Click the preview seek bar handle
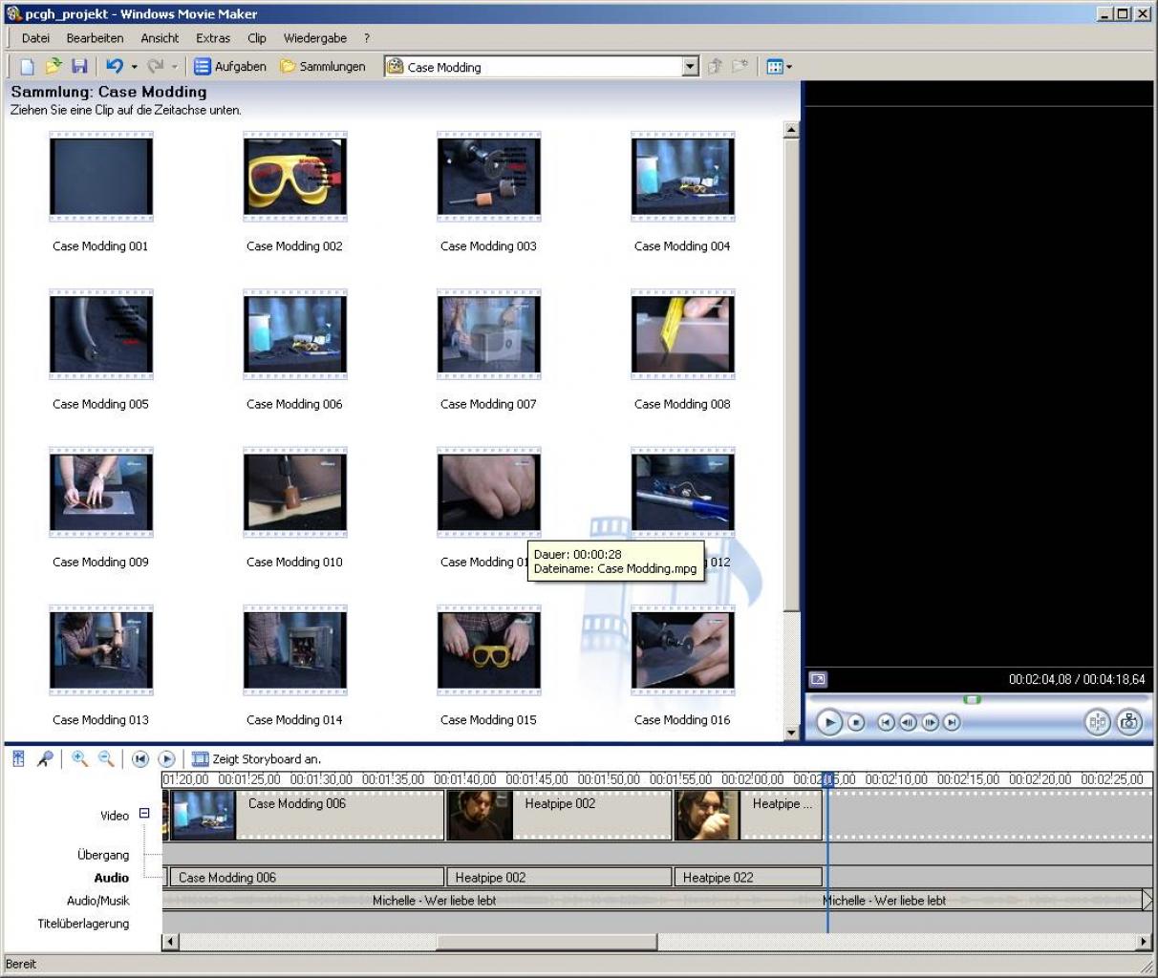The height and width of the screenshot is (978, 1158). (972, 700)
